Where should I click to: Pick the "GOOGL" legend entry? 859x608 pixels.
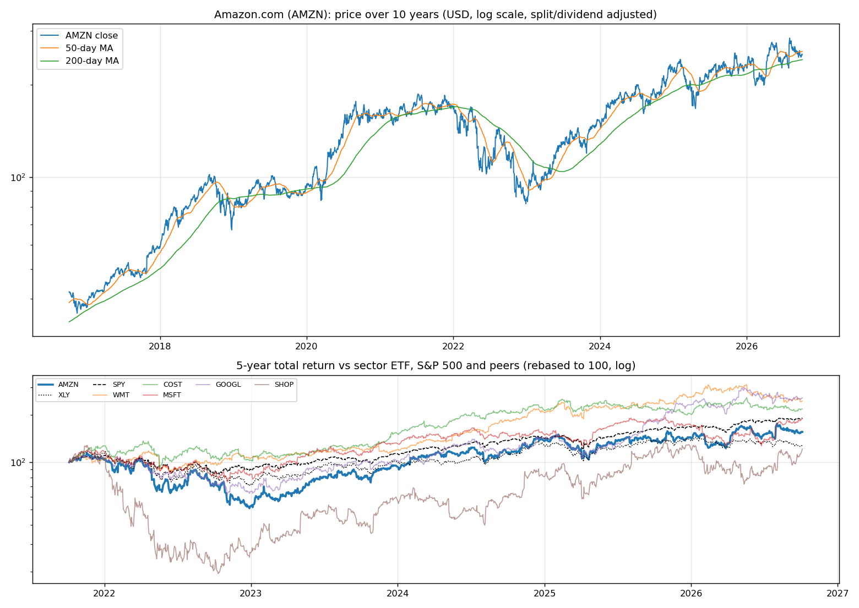tap(228, 385)
